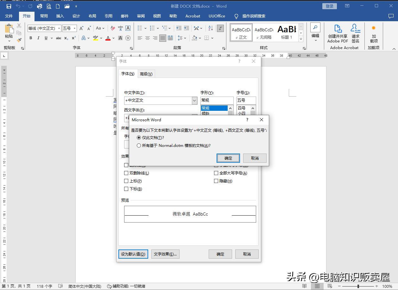
Task: Click the 设为默认值 button
Action: pos(133,254)
